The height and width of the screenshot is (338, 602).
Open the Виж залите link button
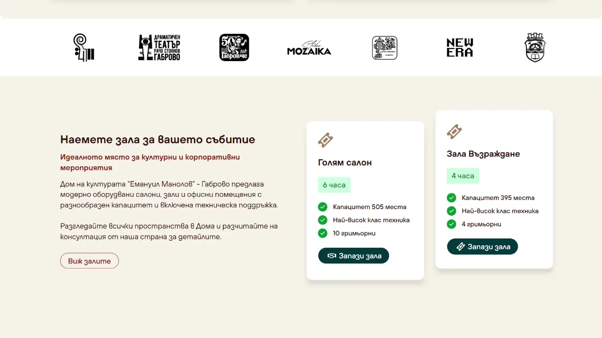click(x=89, y=261)
